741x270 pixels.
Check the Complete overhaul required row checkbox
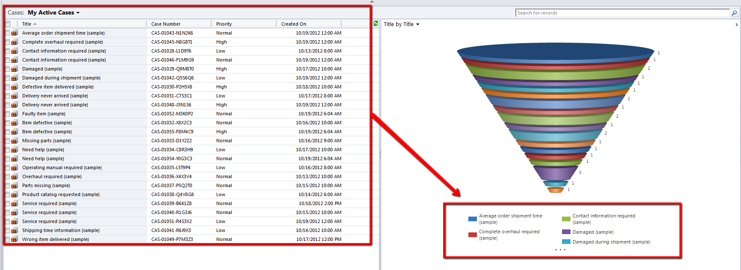pos(7,42)
